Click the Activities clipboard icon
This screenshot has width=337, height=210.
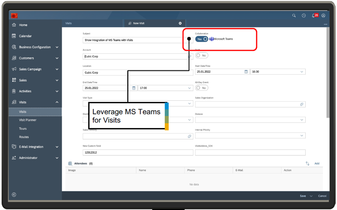(14, 91)
